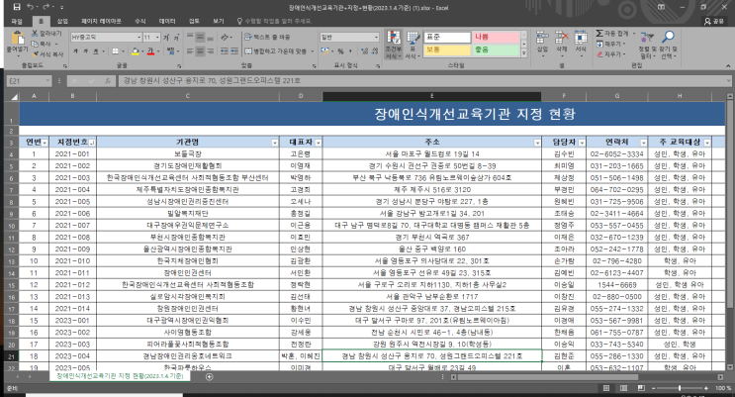
Task: Click the text orientation icon
Action: [x=226, y=37]
